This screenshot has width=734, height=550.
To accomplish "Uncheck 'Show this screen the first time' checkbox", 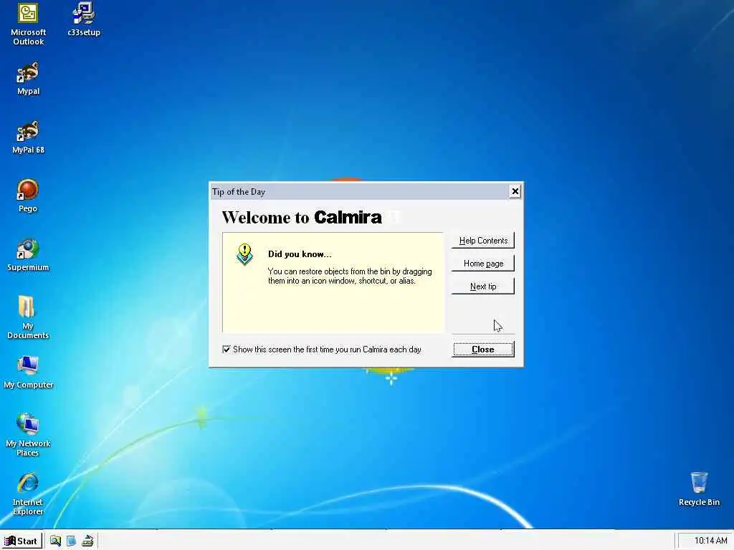I will (227, 349).
